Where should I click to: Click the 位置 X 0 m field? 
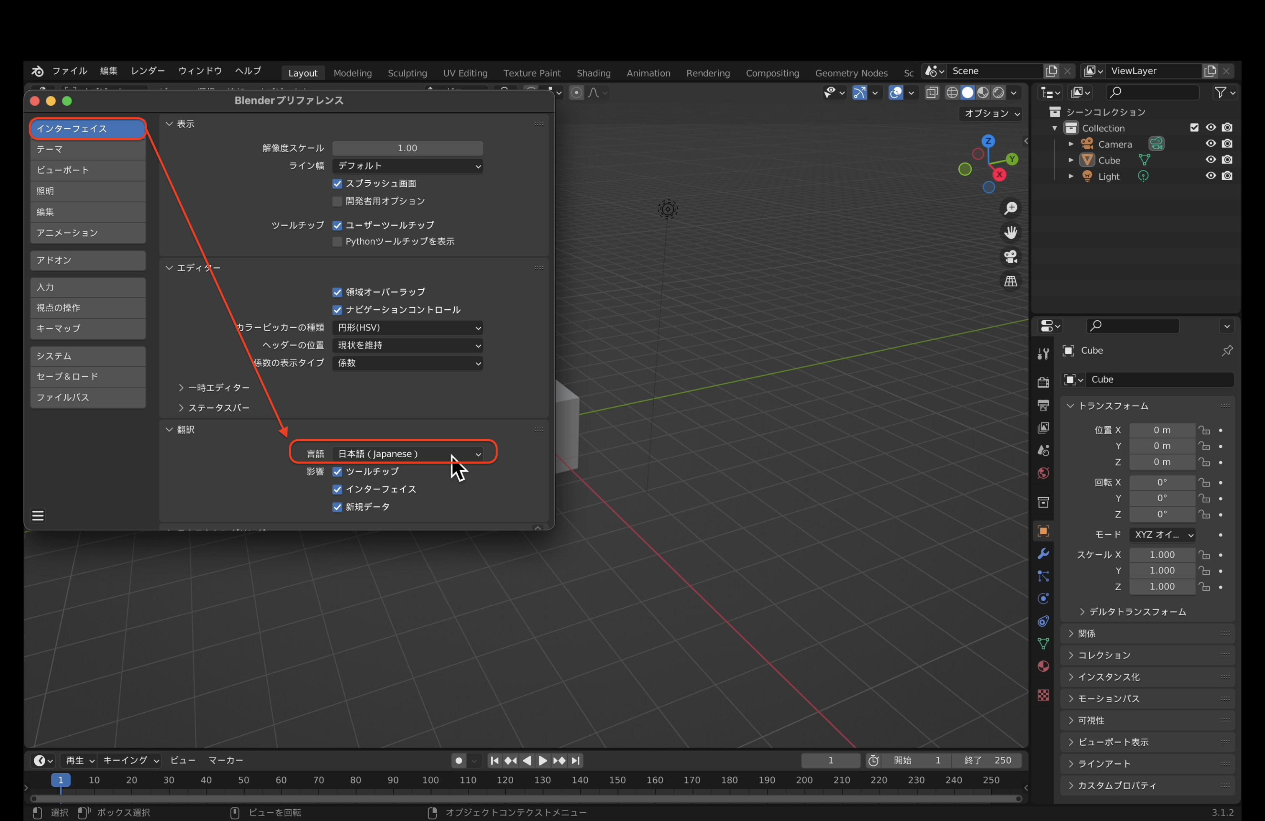click(x=1163, y=430)
